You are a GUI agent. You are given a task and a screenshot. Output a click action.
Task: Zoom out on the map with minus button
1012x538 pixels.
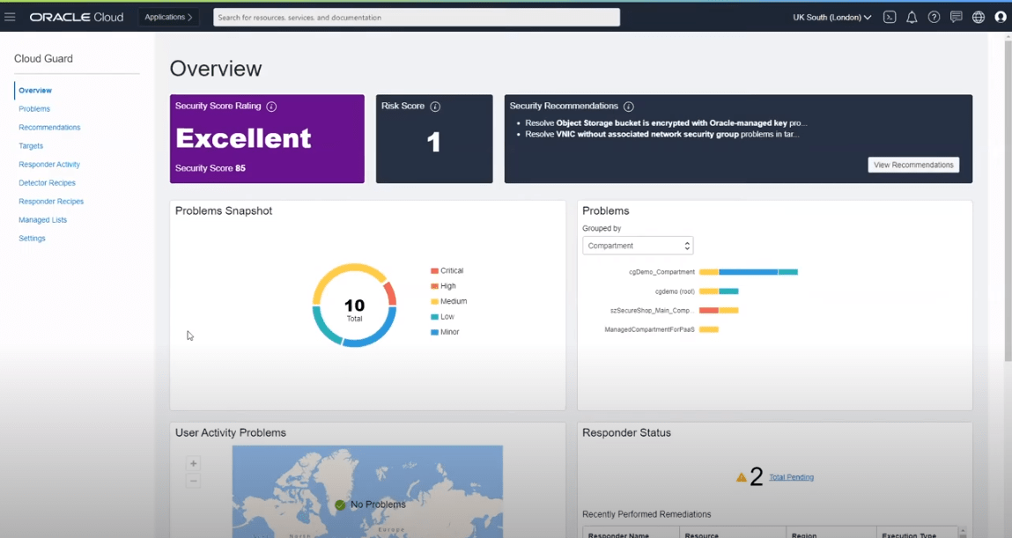coord(193,481)
